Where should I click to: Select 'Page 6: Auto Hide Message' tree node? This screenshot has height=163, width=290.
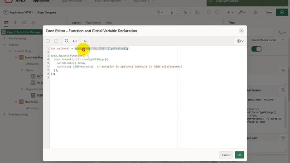[22, 32]
